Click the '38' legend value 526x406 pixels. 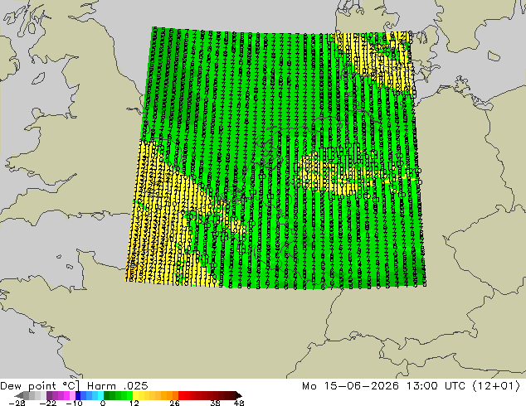point(216,403)
